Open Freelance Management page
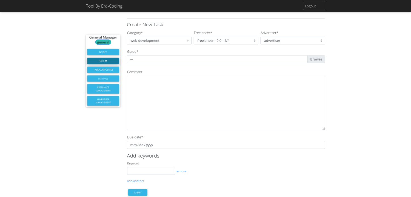 (x=103, y=89)
